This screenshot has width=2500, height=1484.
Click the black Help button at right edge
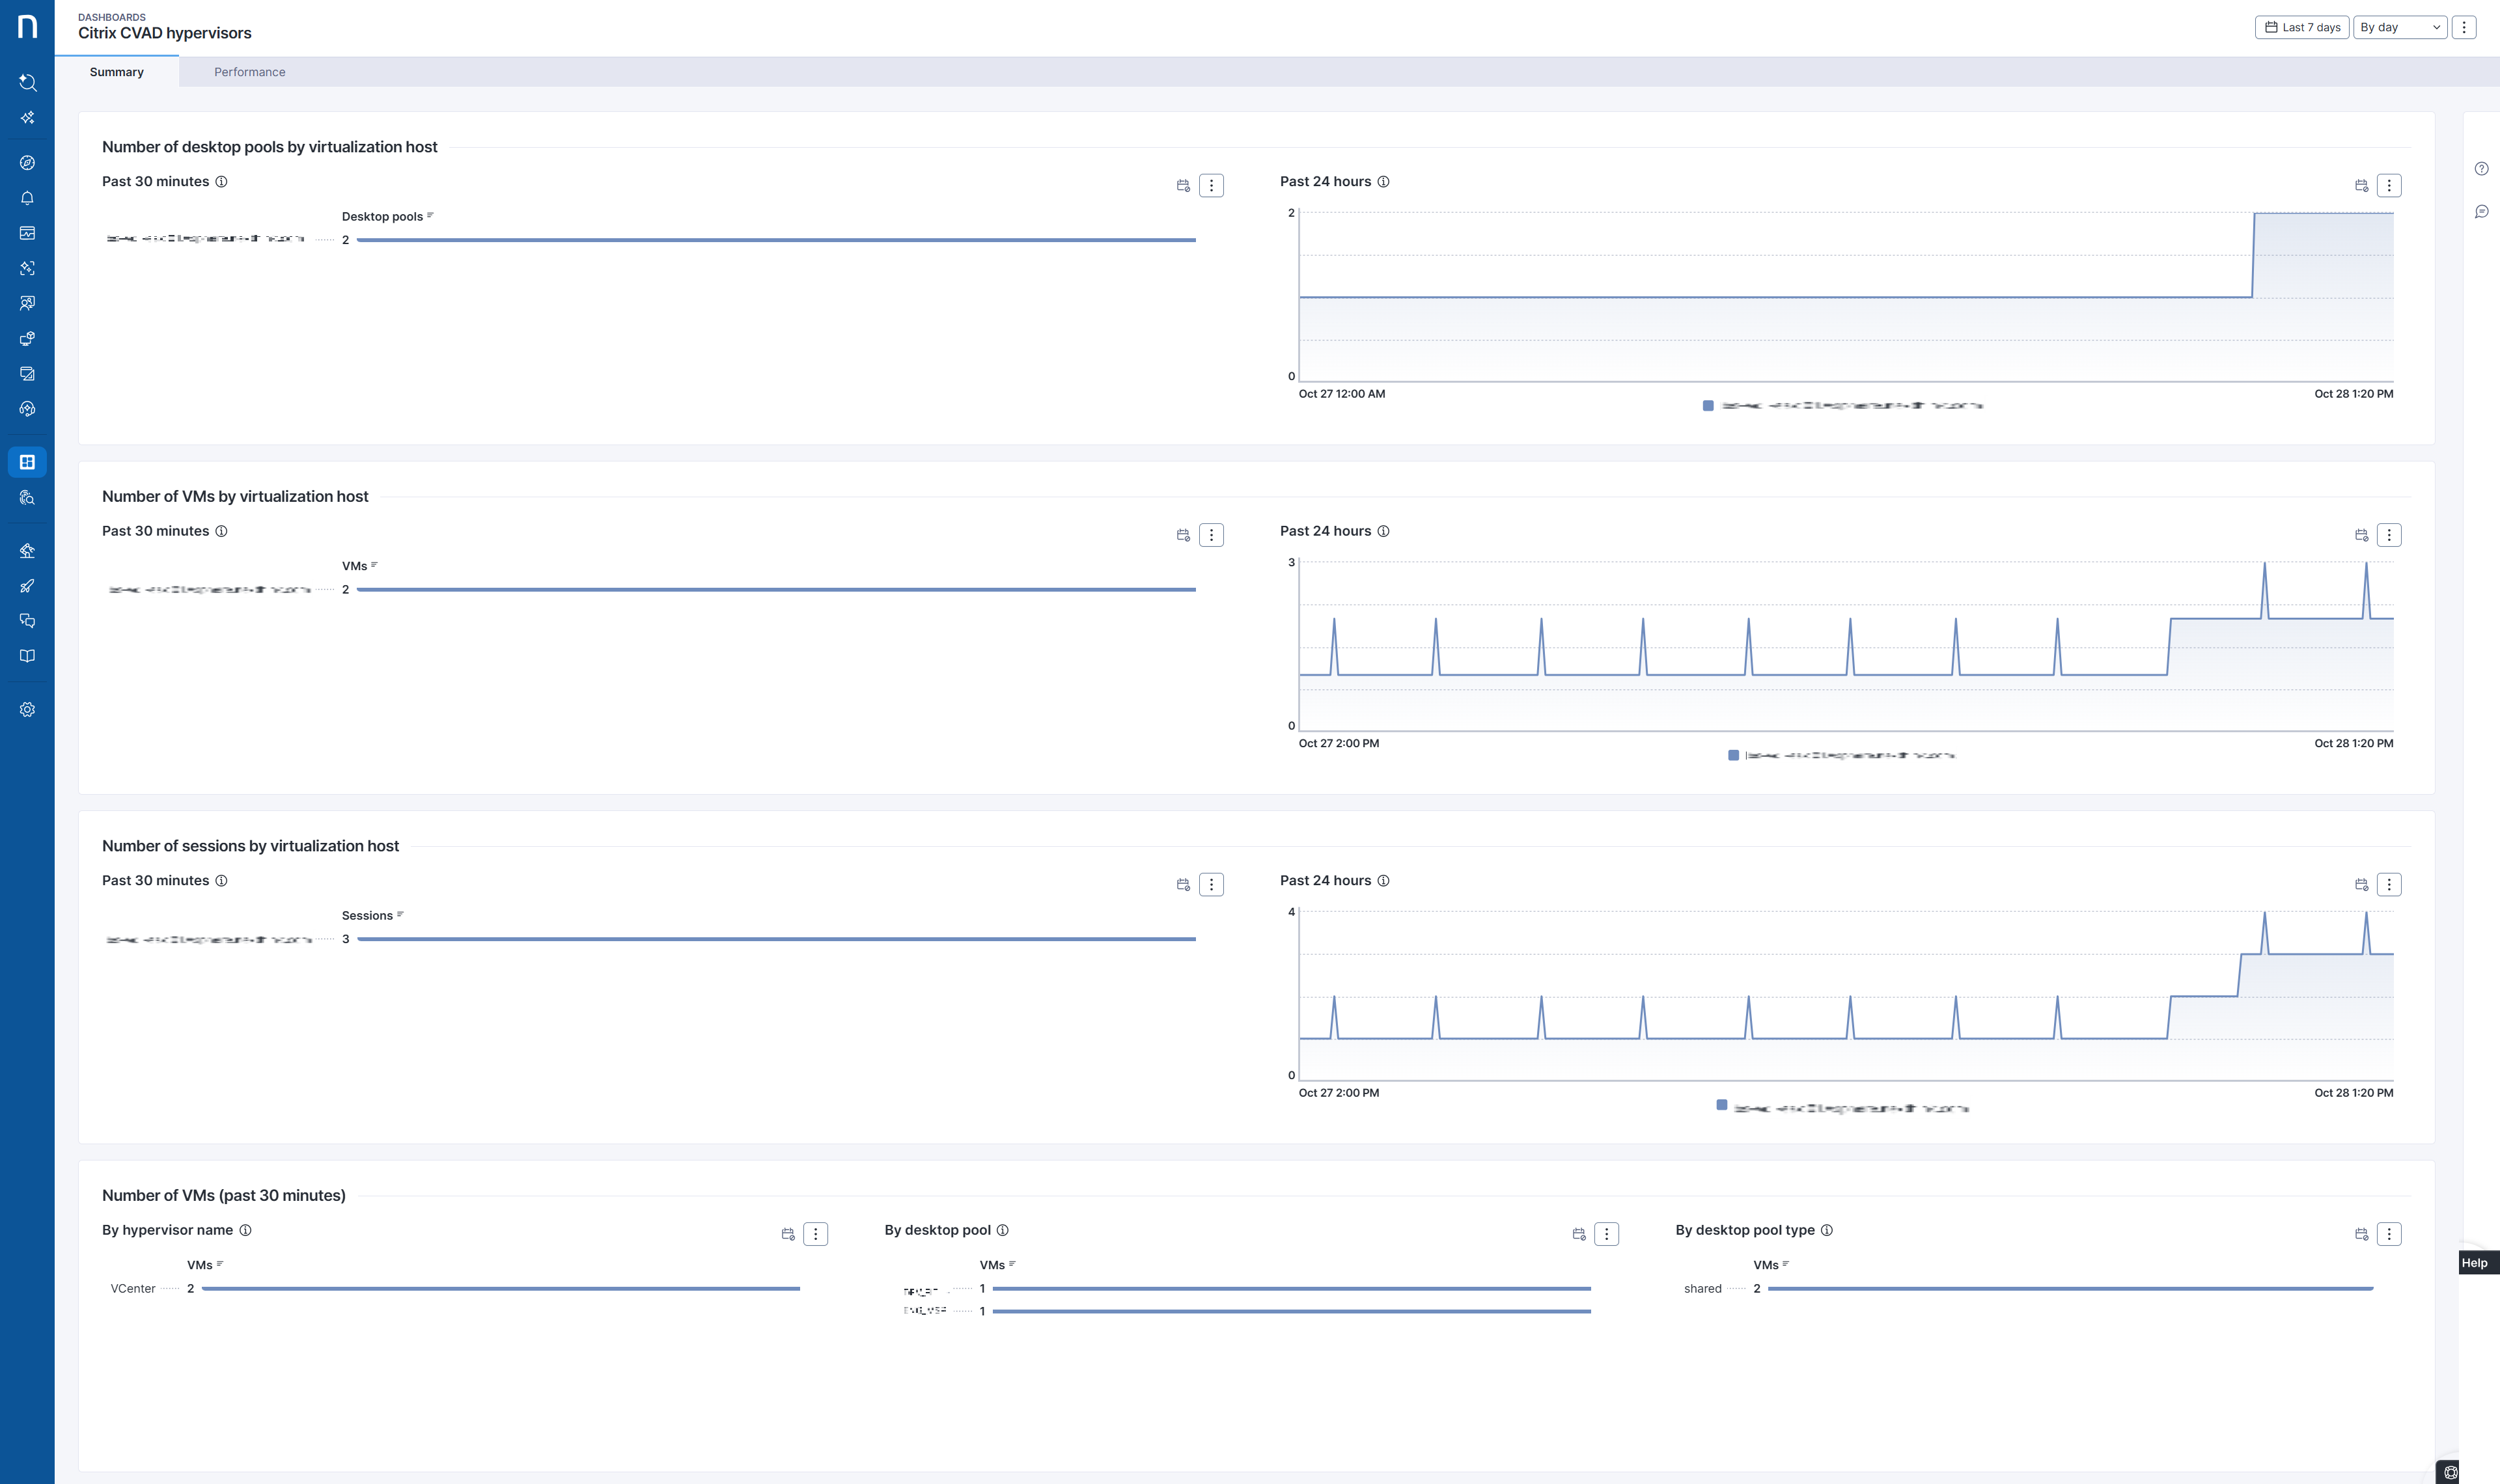[x=2475, y=1262]
